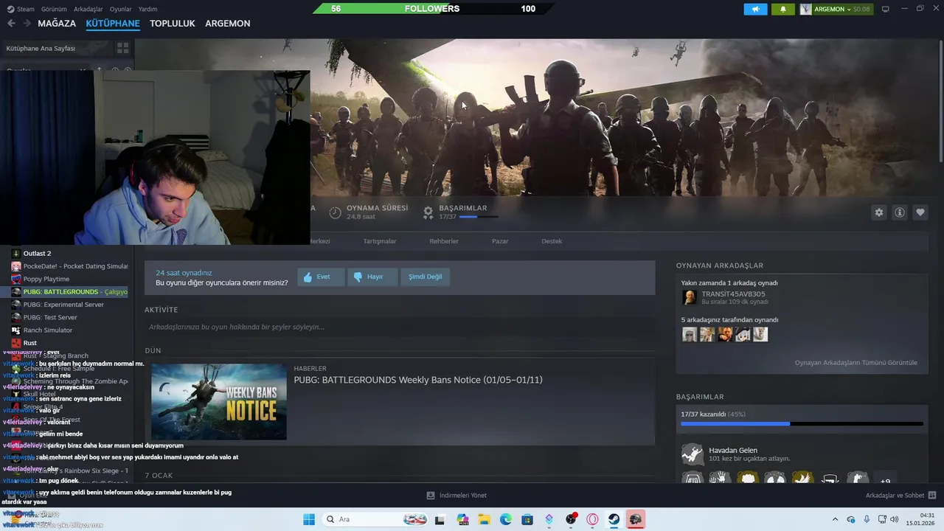
Task: Open Opera GX from the taskbar
Action: [592, 519]
